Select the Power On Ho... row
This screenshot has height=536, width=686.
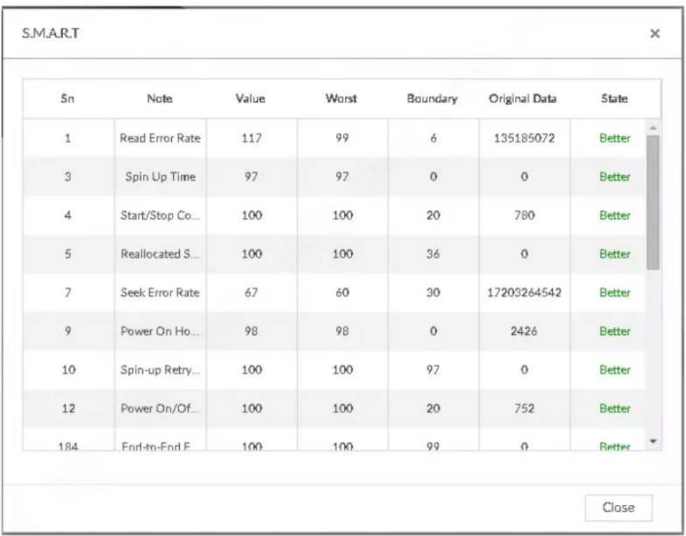point(334,331)
